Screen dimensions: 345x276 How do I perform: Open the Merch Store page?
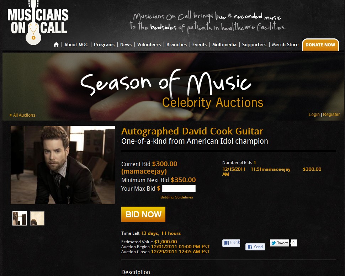pos(285,44)
